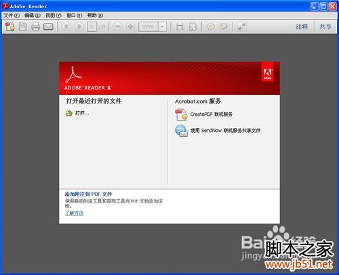Open the 注释 comment pane
This screenshot has width=339, height=275.
click(302, 26)
